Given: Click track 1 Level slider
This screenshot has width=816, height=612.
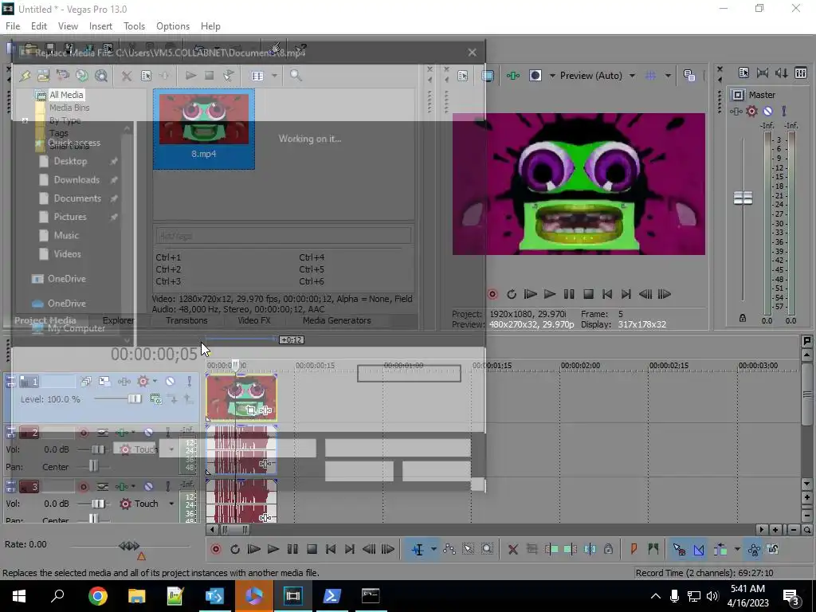Looking at the screenshot, I should coord(134,399).
